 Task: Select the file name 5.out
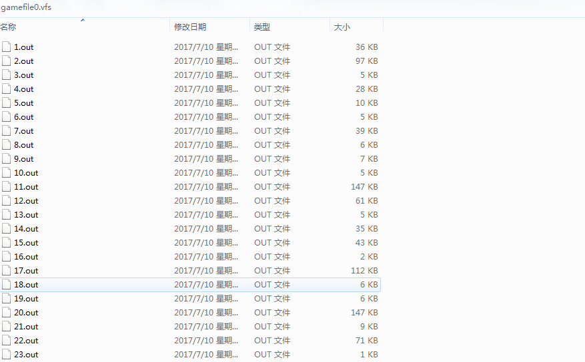pyautogui.click(x=24, y=103)
